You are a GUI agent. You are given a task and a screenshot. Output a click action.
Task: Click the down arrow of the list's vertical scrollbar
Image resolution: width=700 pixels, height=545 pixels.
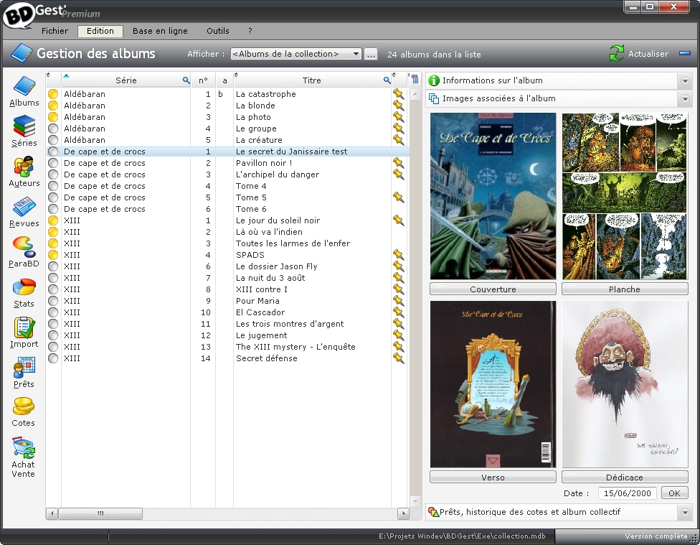(415, 502)
